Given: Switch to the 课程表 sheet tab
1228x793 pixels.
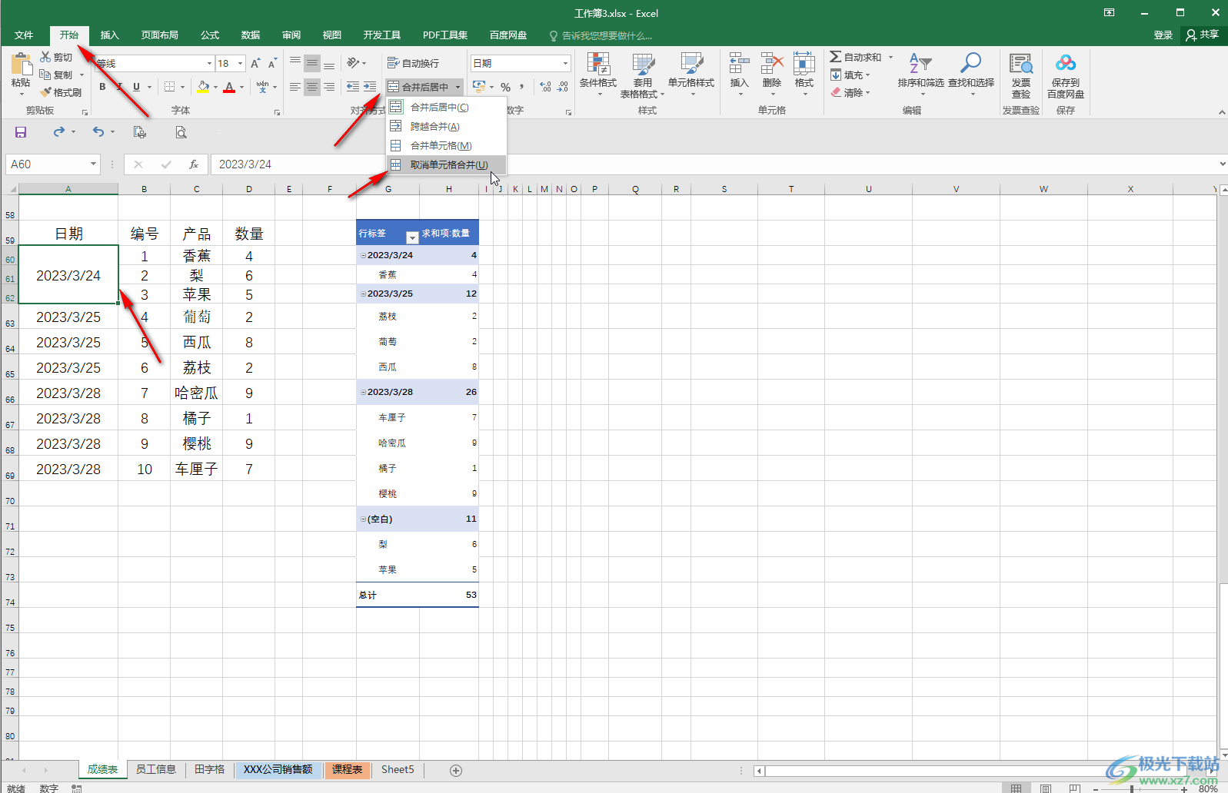Looking at the screenshot, I should click(x=347, y=769).
